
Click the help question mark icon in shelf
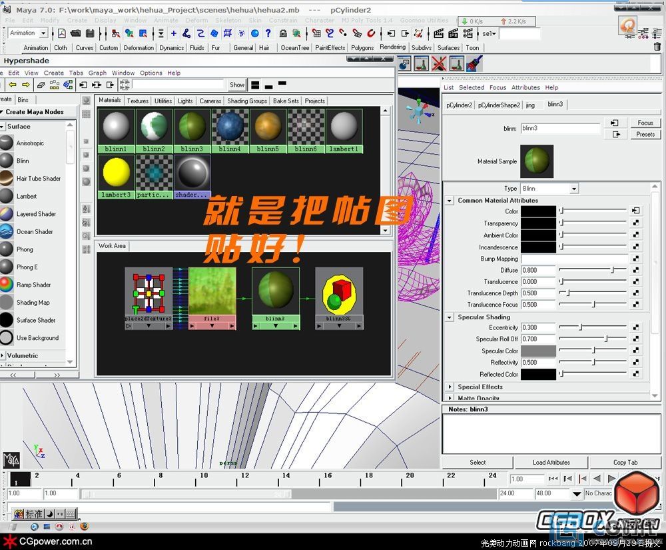click(x=268, y=33)
